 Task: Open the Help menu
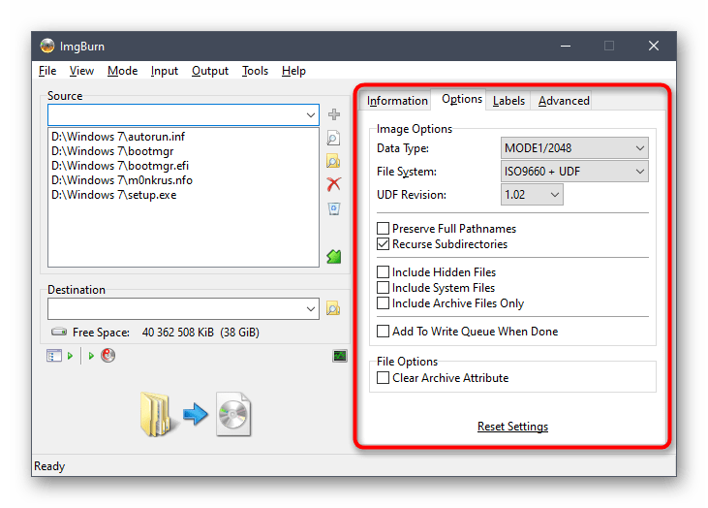pos(293,71)
